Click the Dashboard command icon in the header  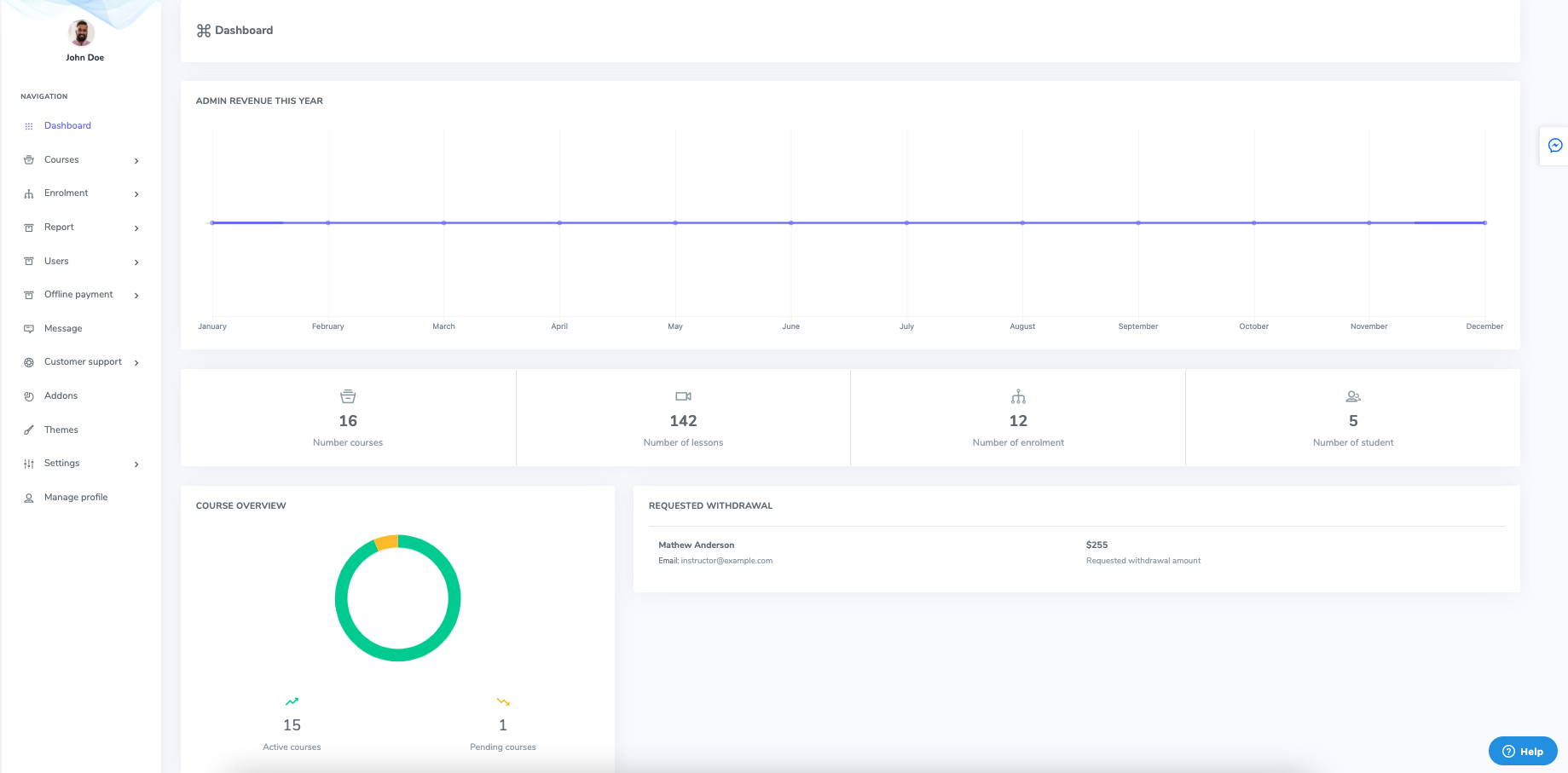click(203, 30)
